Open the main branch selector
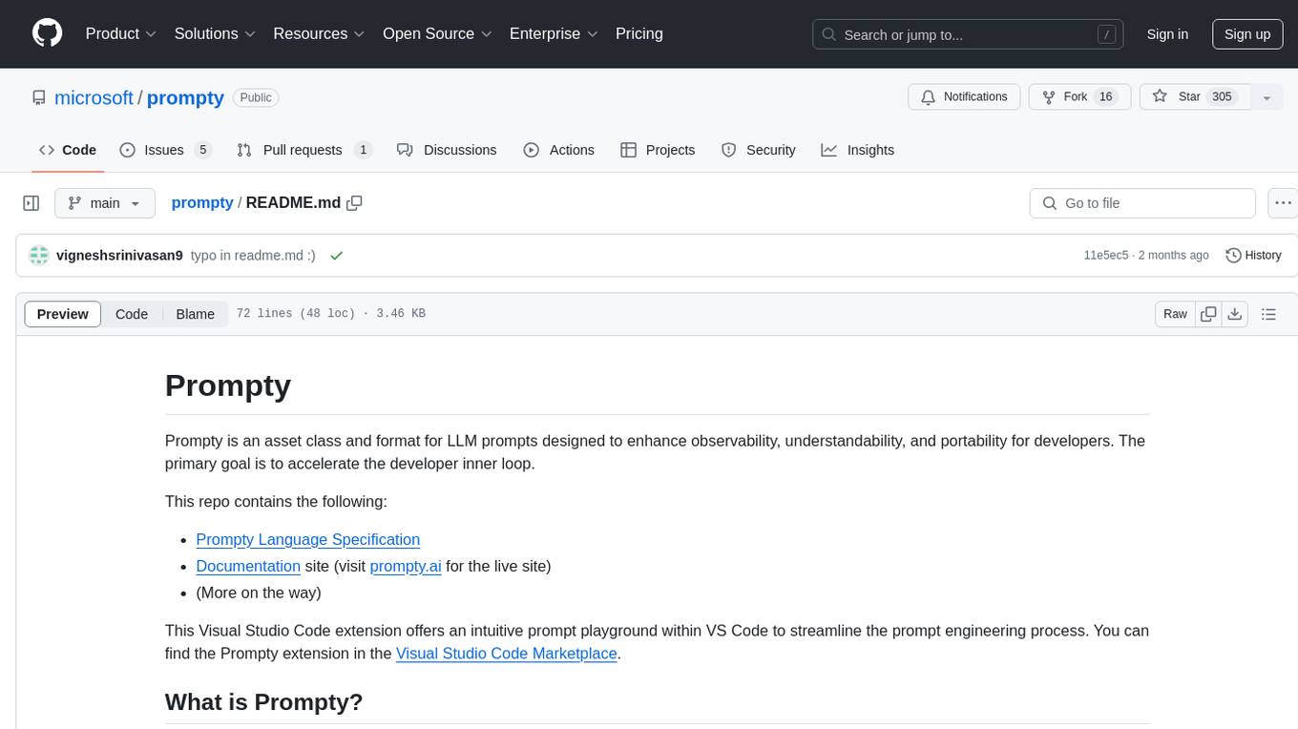Image resolution: width=1298 pixels, height=729 pixels. click(105, 203)
